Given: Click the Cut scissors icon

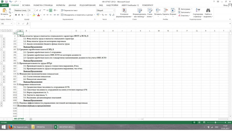Looking at the screenshot, I should coord(10,9).
